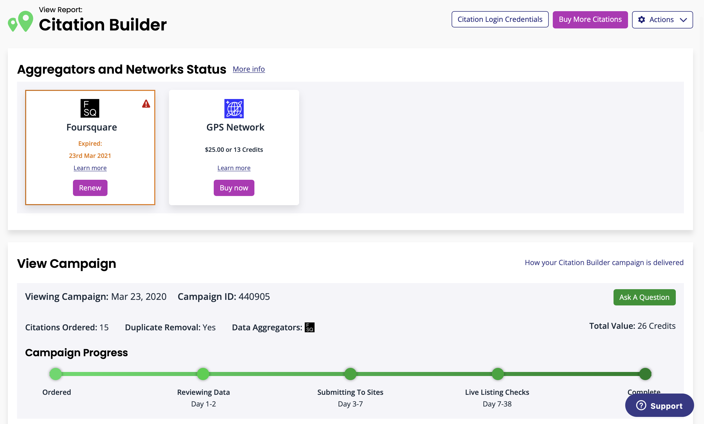This screenshot has width=704, height=424.
Task: Click Renew on the Foursquare card
Action: (x=90, y=188)
